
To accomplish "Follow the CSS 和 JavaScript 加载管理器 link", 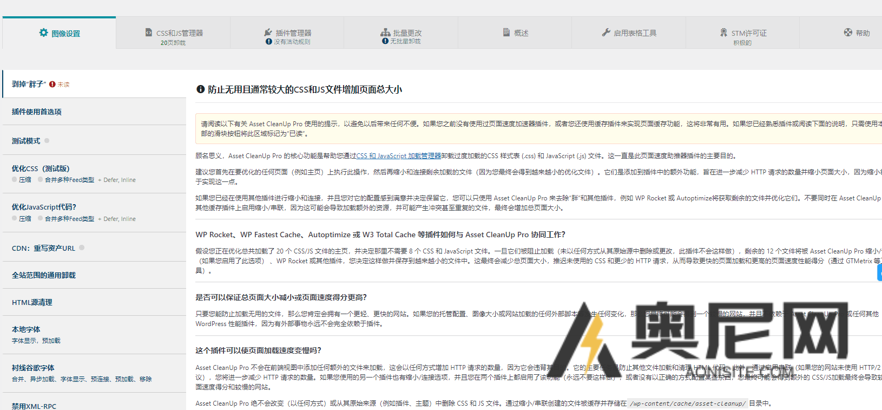I will coord(398,156).
